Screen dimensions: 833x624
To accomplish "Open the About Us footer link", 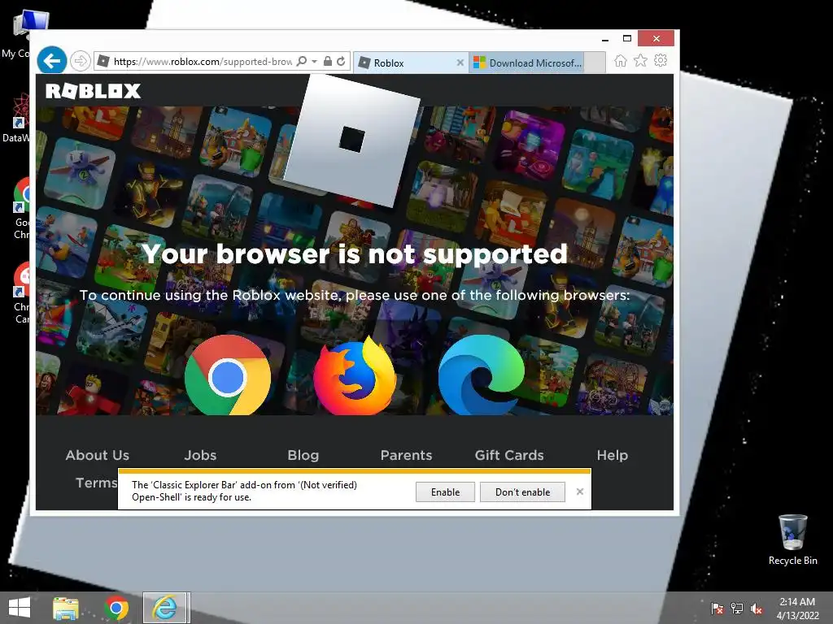I will (98, 455).
